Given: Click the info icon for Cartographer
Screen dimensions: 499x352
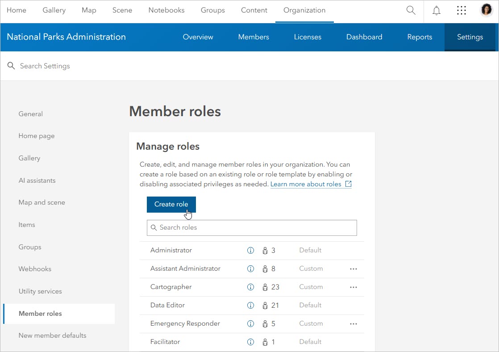Looking at the screenshot, I should [x=250, y=287].
